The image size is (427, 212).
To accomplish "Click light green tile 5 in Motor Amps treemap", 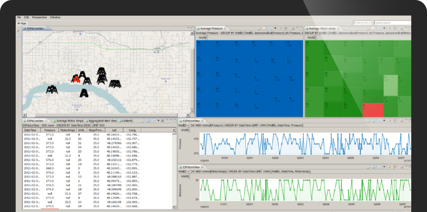I will point(391,86).
